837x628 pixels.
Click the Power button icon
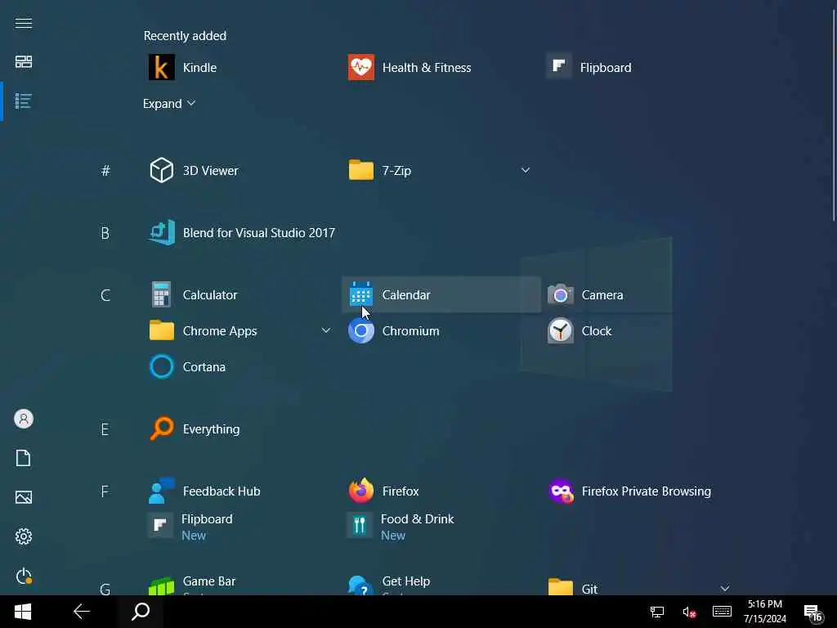coord(24,576)
